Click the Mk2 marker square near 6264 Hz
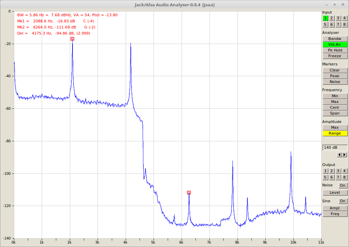The height and width of the screenshot is (247, 349). click(189, 192)
